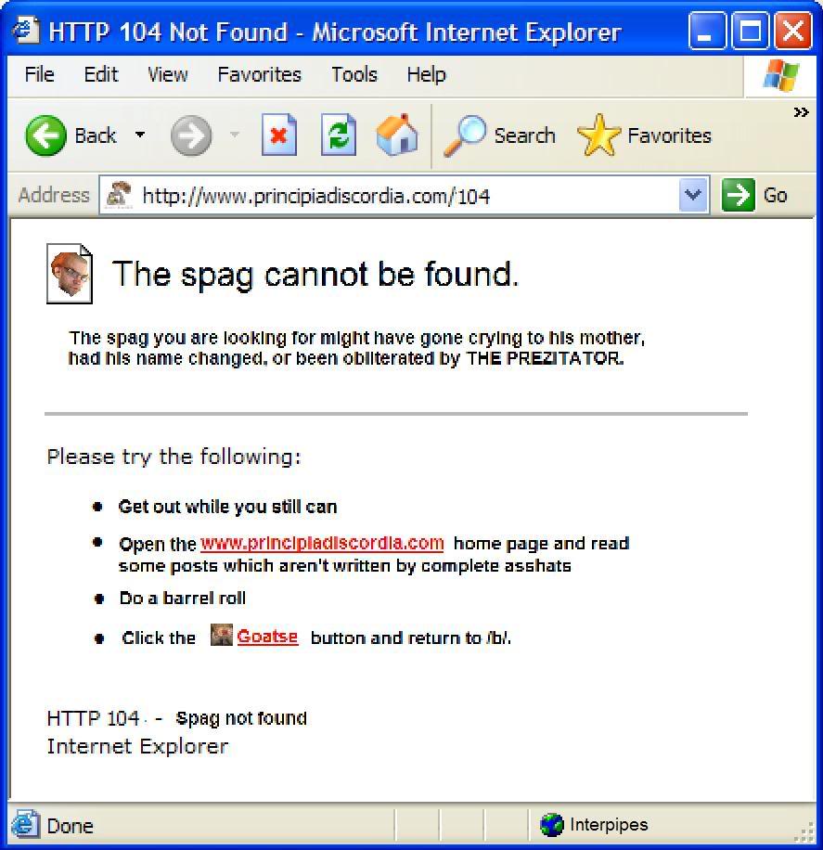The width and height of the screenshot is (823, 850).
Task: Go to the Home page icon
Action: coord(397,135)
